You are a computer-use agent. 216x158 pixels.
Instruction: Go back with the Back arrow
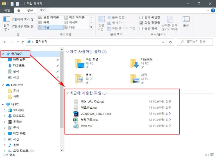click(x=5, y=42)
